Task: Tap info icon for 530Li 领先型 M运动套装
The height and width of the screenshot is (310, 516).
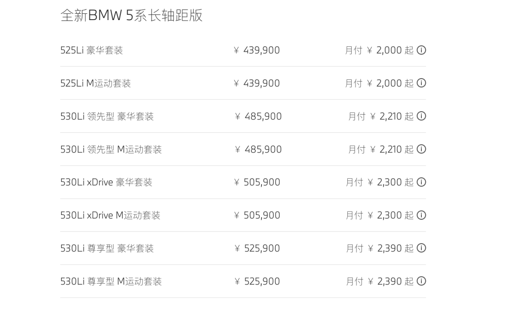Action: pyautogui.click(x=421, y=149)
